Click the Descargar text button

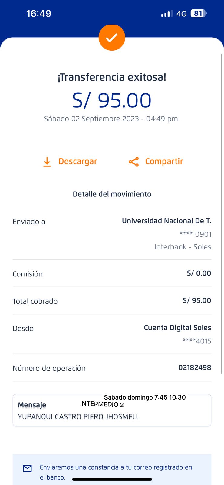pyautogui.click(x=77, y=162)
